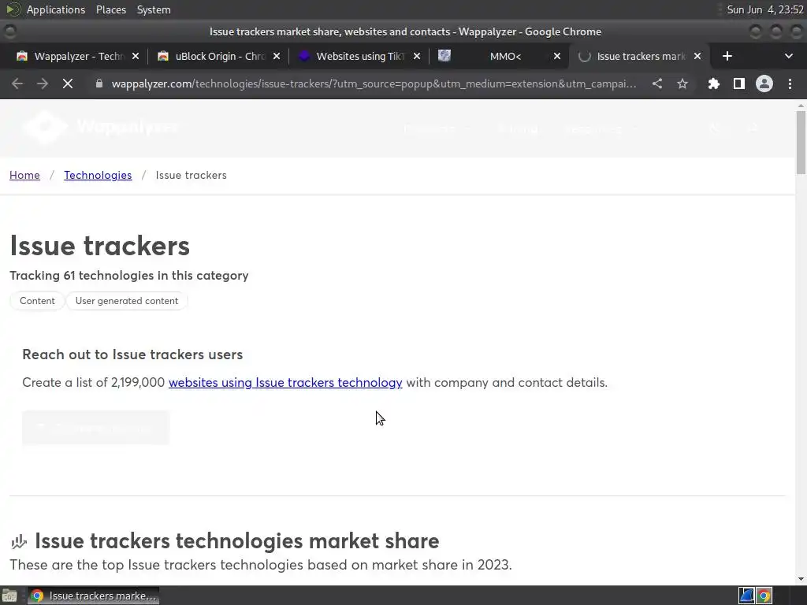Select the User generated content tag

click(x=127, y=301)
